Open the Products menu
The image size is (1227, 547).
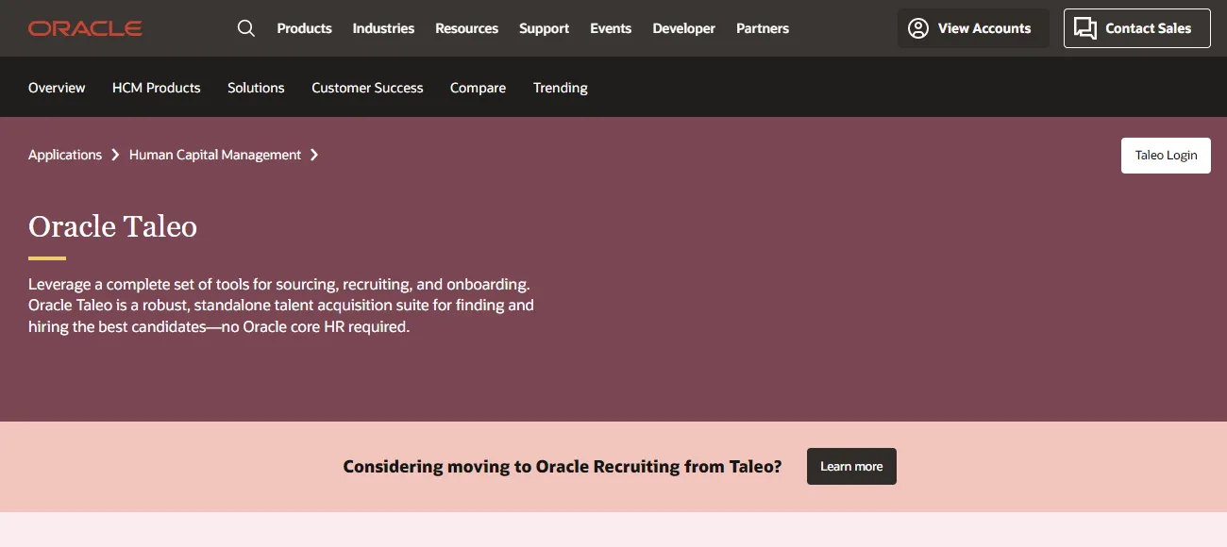(304, 28)
